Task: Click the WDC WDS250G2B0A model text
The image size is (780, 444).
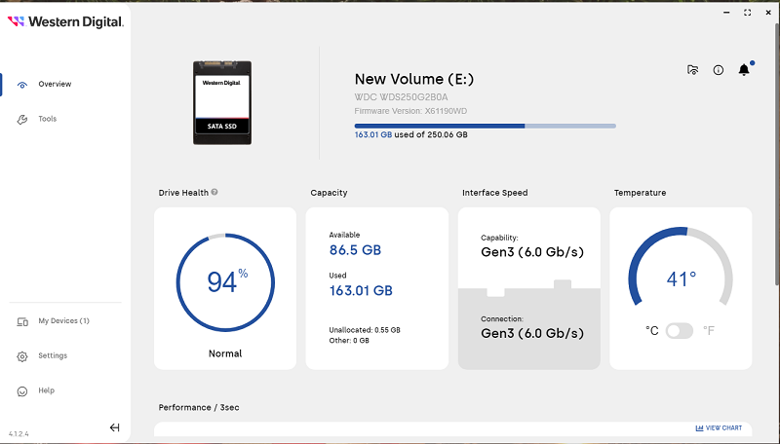Action: pos(401,97)
